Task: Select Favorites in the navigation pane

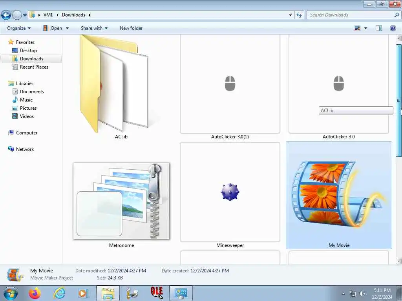Action: coord(25,42)
